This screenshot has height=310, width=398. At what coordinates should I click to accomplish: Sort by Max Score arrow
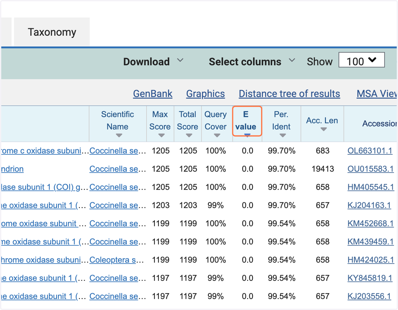(162, 135)
